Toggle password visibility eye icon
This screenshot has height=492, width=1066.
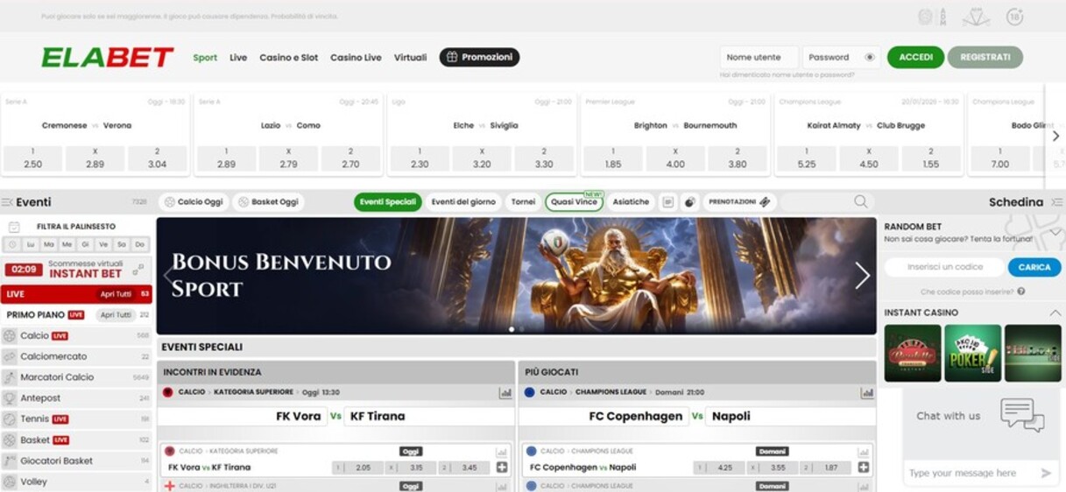(870, 57)
